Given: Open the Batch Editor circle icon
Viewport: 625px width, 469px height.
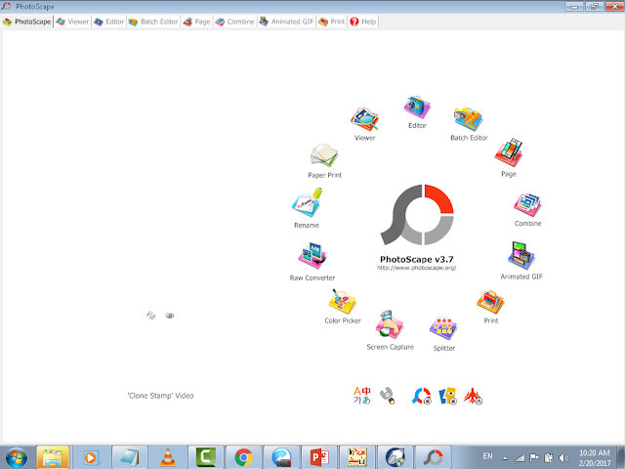Looking at the screenshot, I should 469,119.
